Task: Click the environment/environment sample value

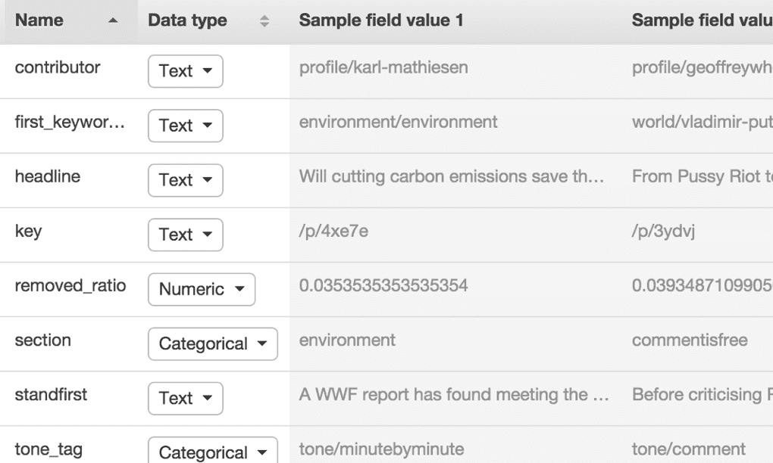Action: tap(398, 122)
